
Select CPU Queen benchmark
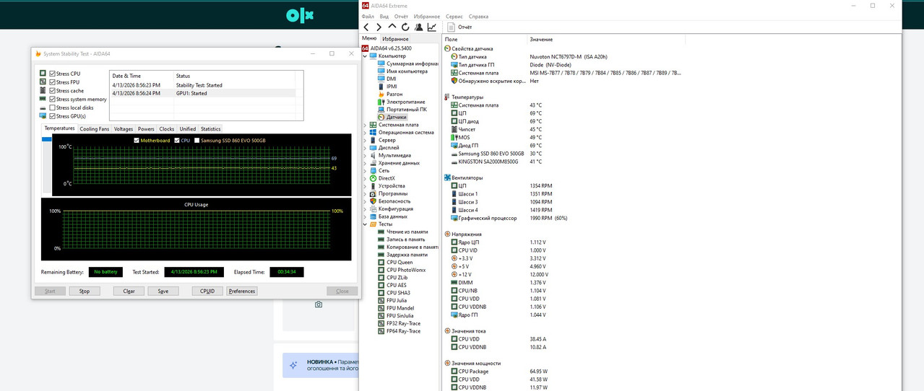[x=400, y=262]
